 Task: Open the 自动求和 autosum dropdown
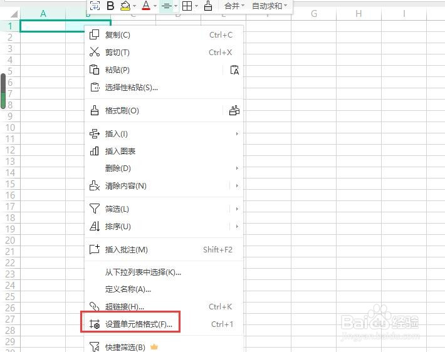(270, 6)
